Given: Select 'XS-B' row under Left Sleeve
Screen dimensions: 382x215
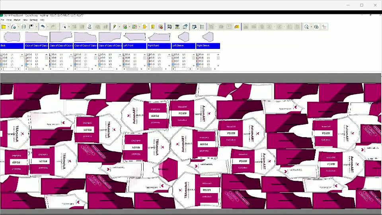Looking at the screenshot, I should pos(181,58).
